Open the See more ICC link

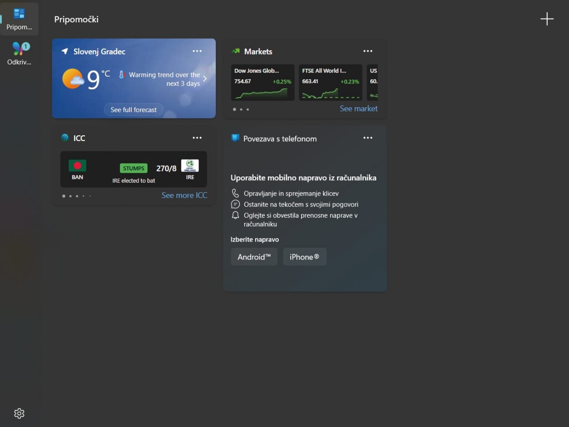click(x=184, y=195)
